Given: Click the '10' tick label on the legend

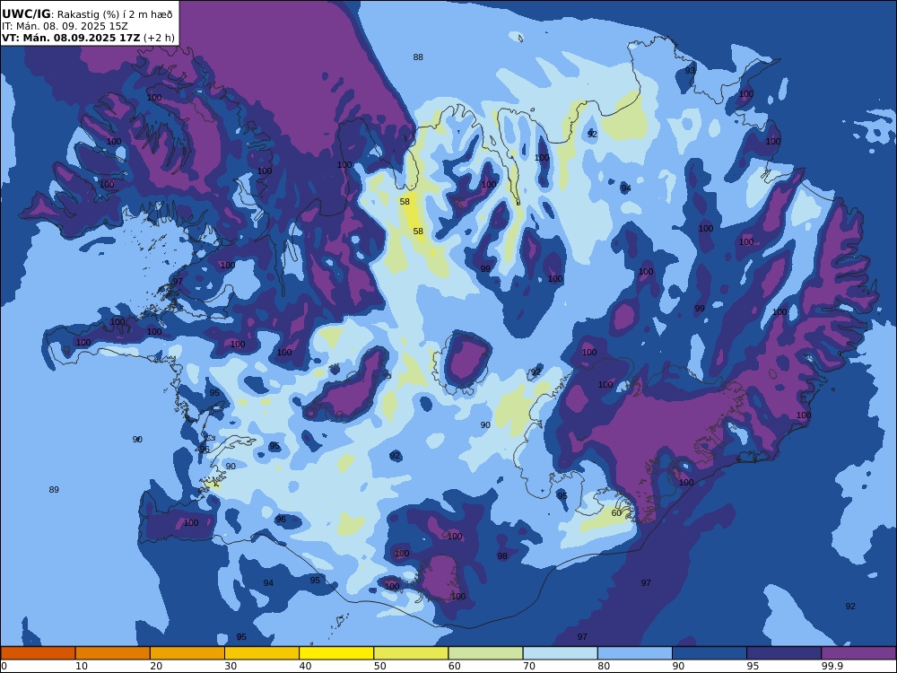Looking at the screenshot, I should [x=82, y=666].
